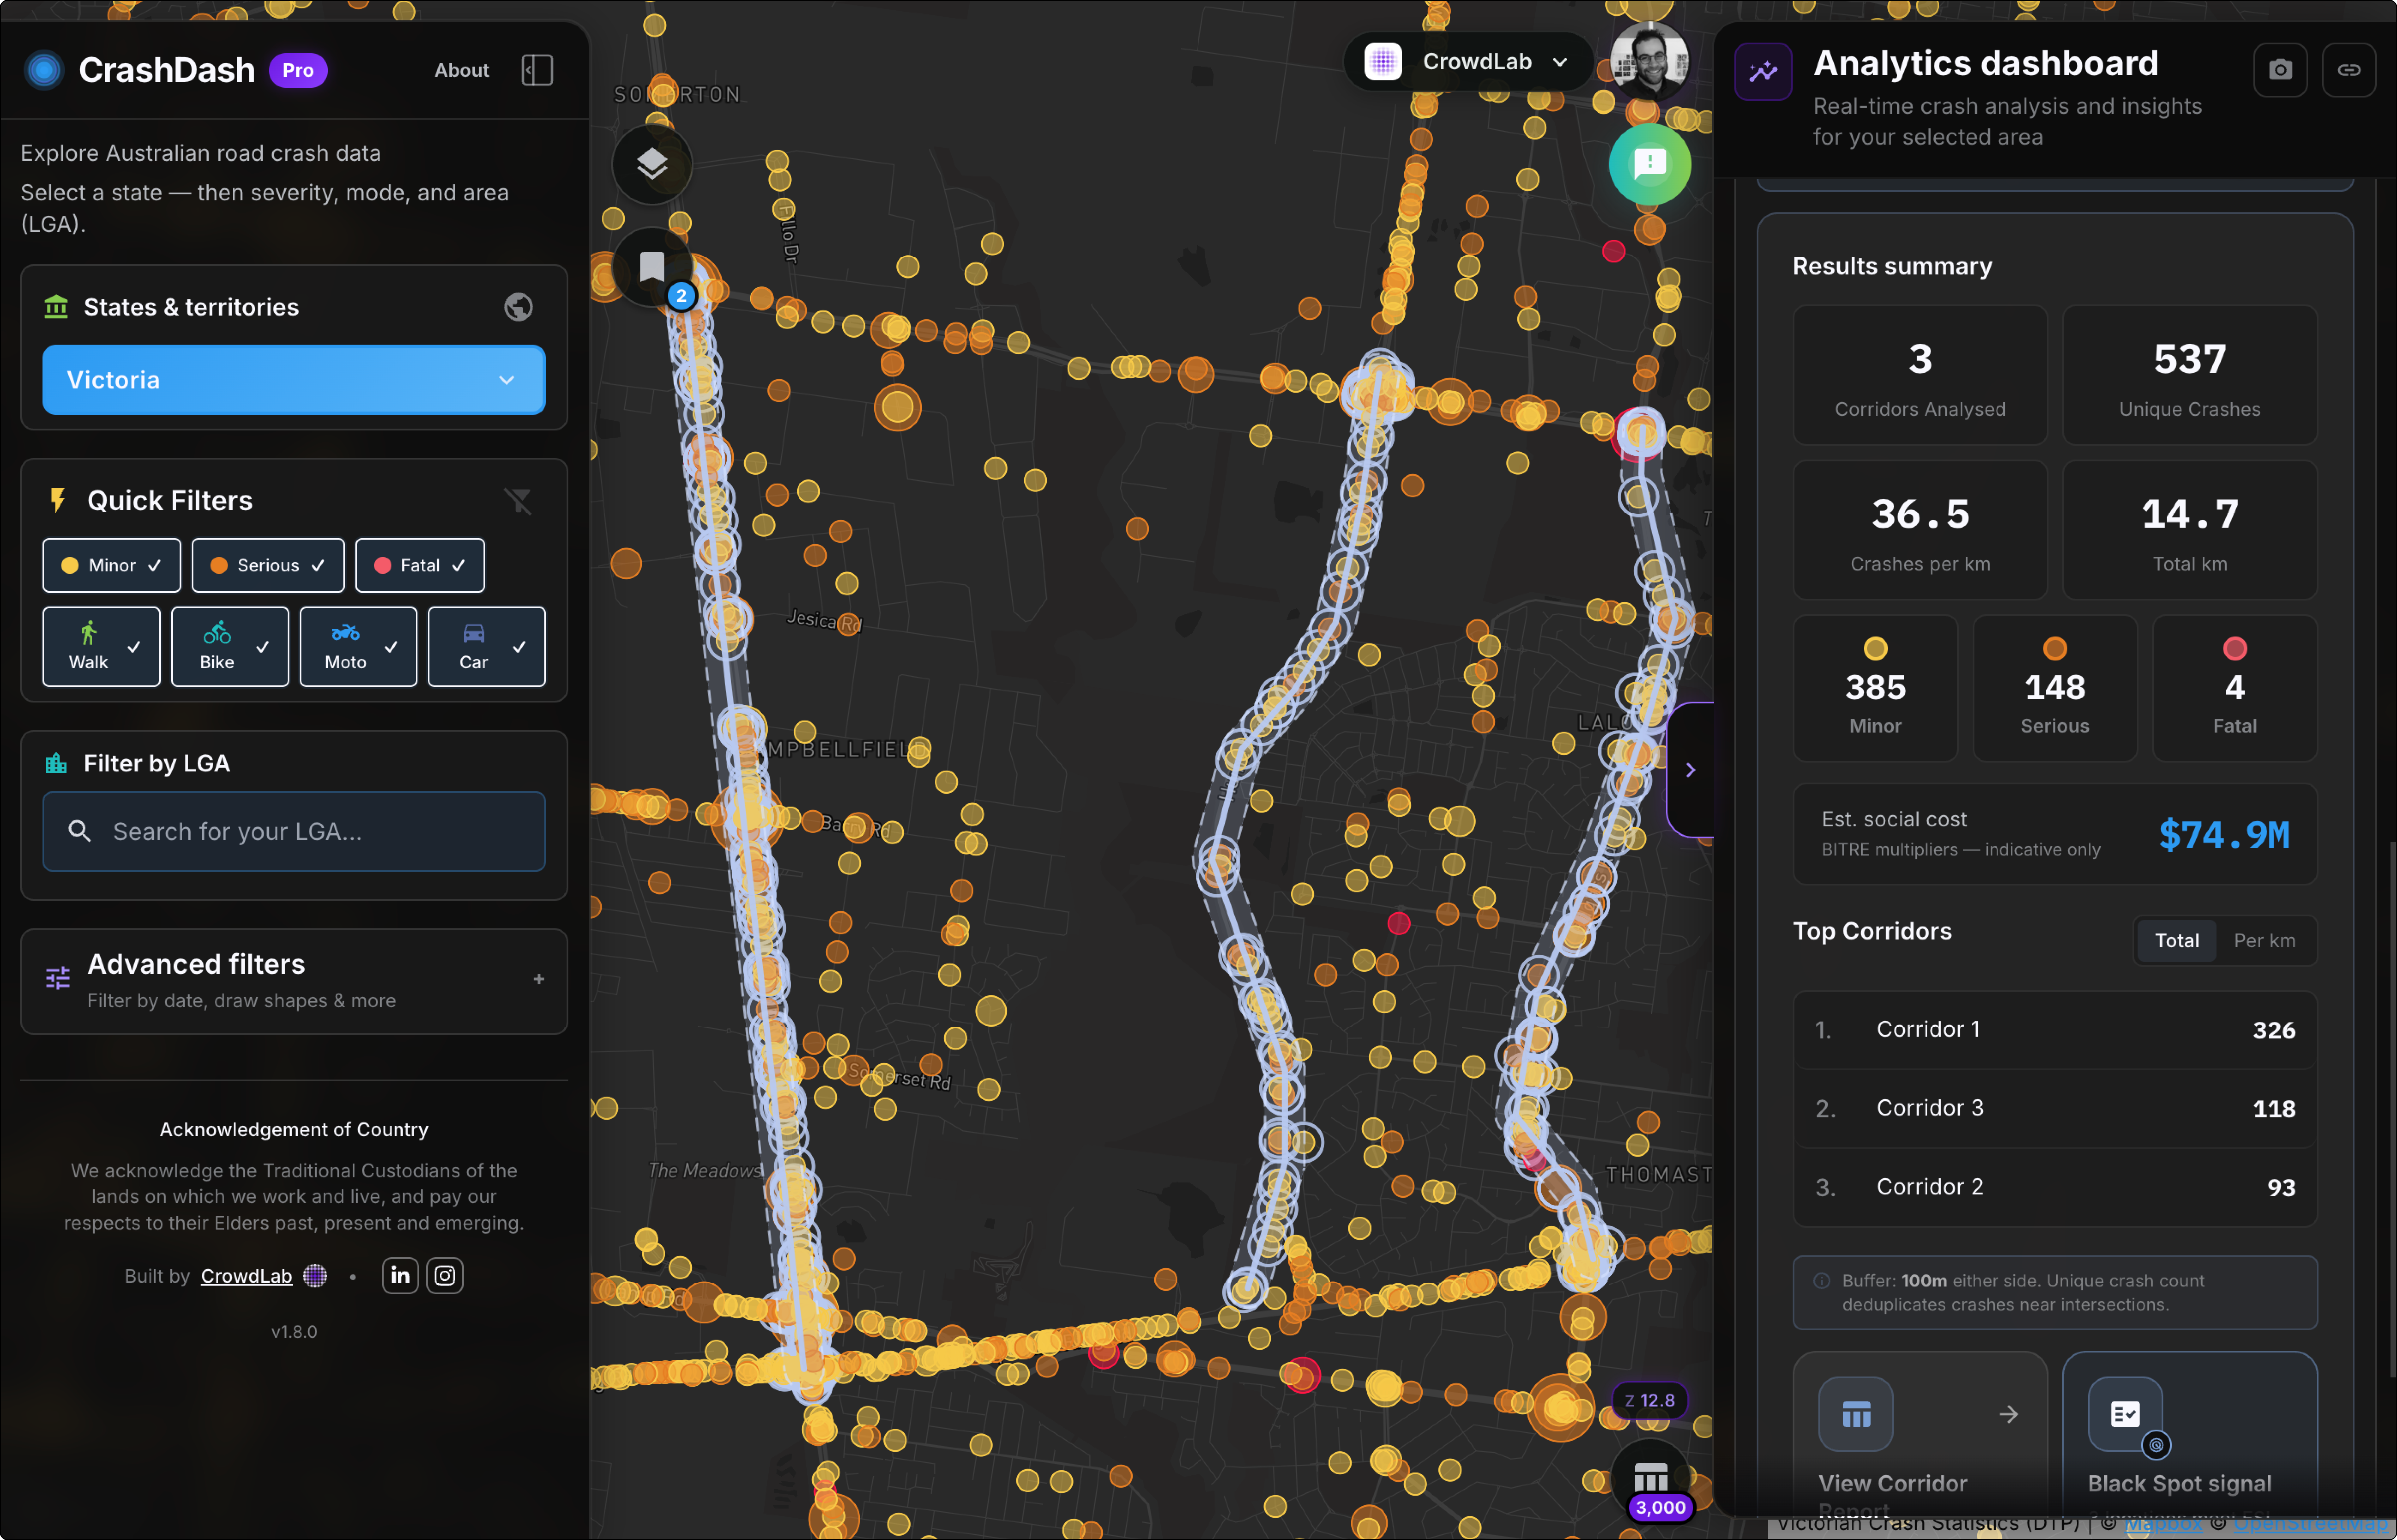
Task: Clear quick filters with the crossed-funnel icon
Action: 518,500
